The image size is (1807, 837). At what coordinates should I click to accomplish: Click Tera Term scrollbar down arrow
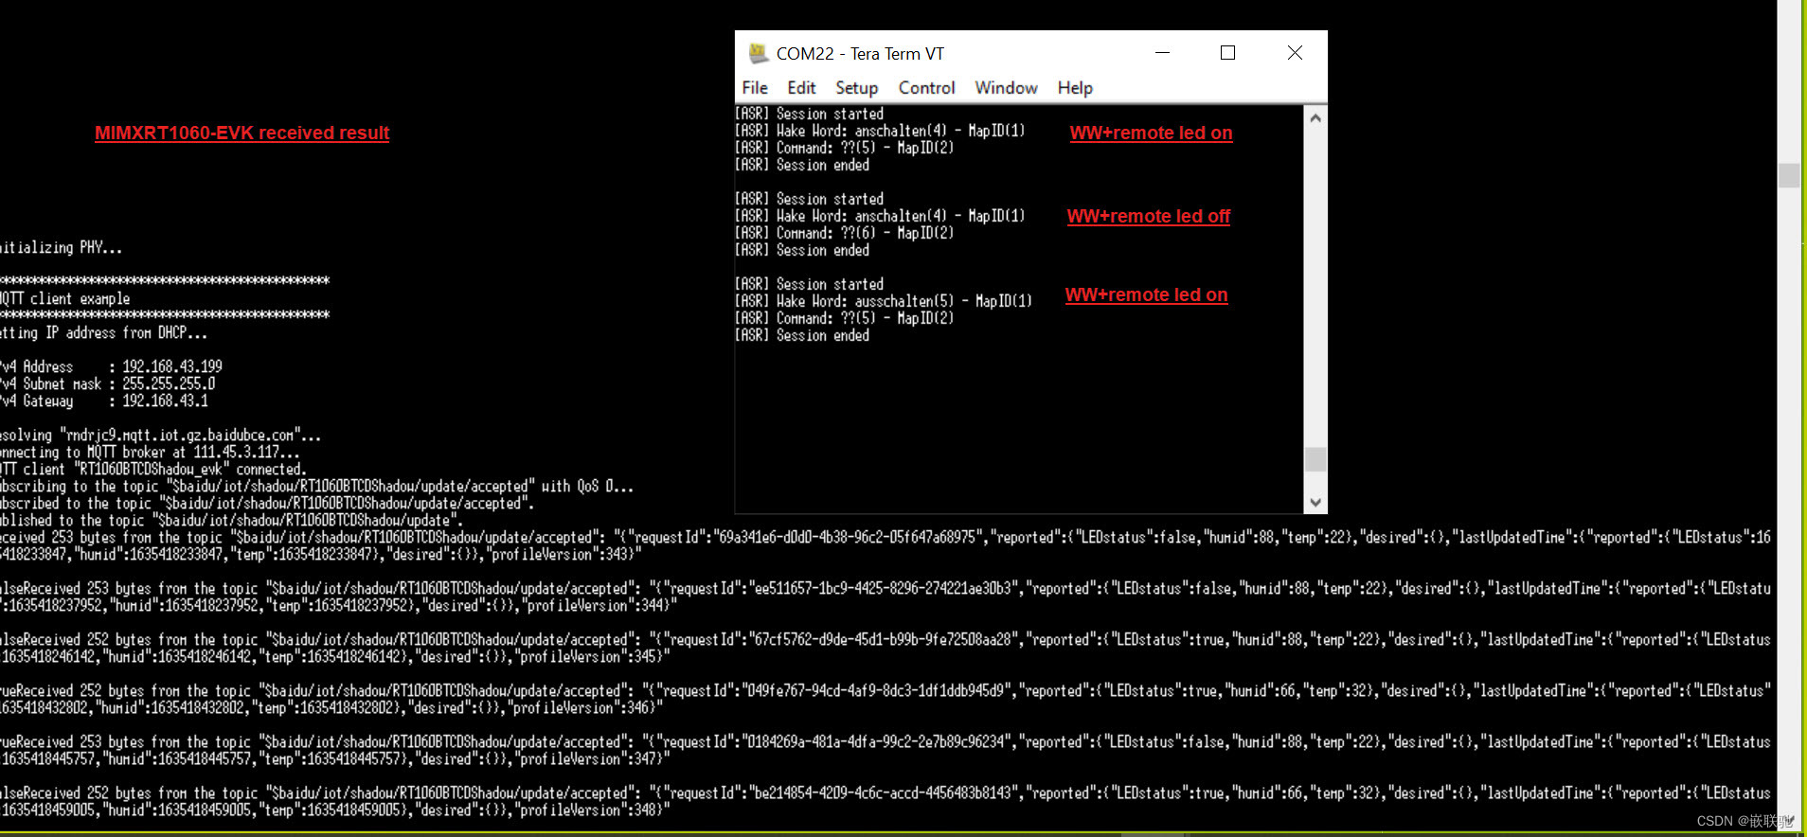1315,503
